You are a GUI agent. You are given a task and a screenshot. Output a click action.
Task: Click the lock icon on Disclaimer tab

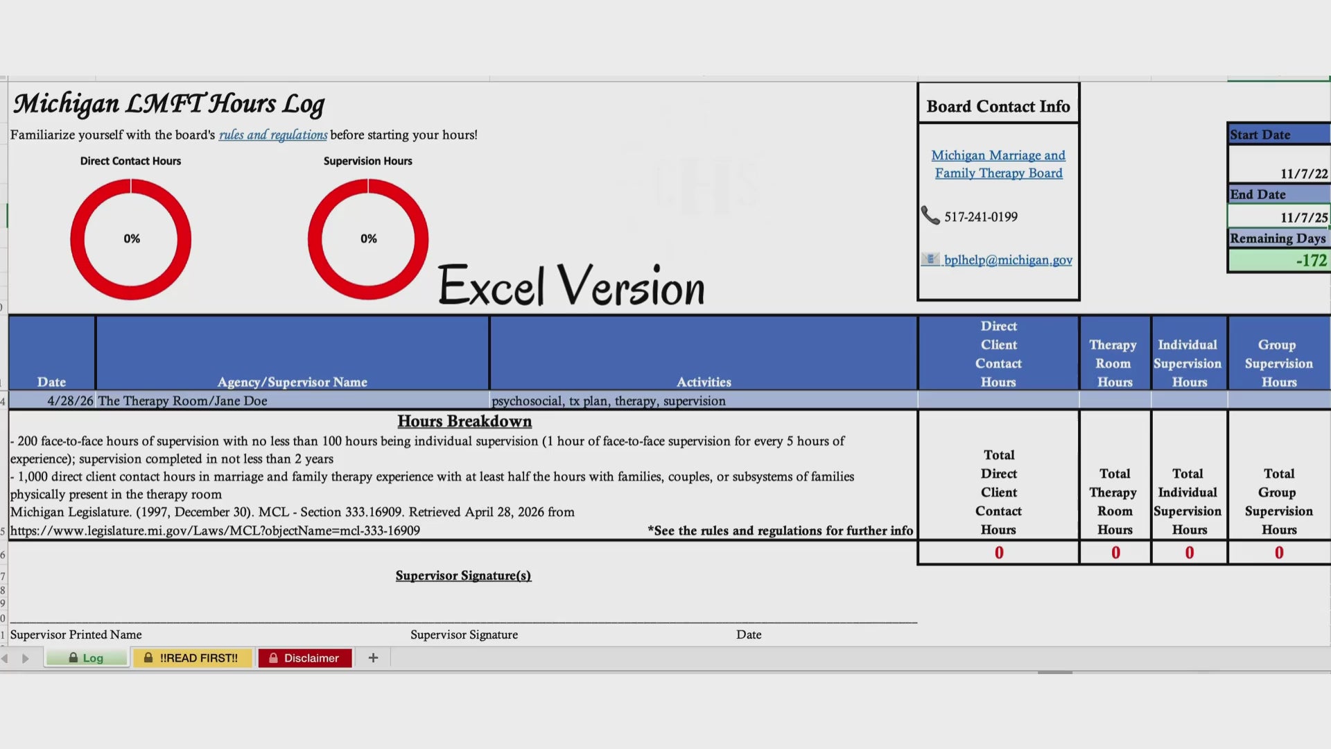274,658
